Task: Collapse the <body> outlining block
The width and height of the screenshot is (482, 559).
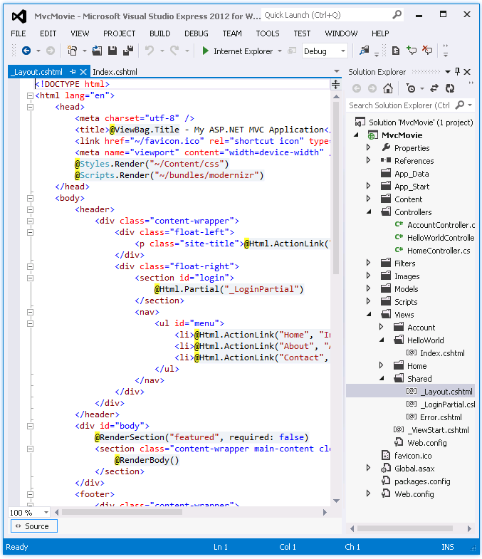Action: [30, 198]
